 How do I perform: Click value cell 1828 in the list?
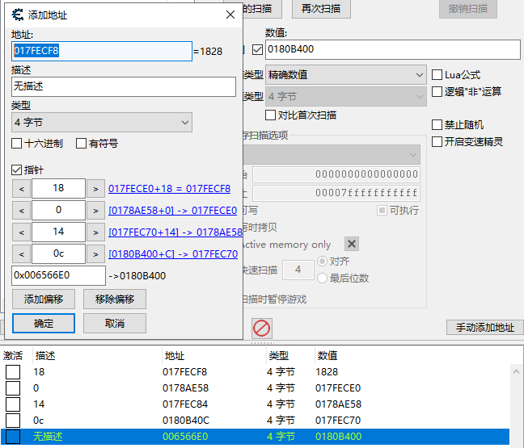point(327,371)
